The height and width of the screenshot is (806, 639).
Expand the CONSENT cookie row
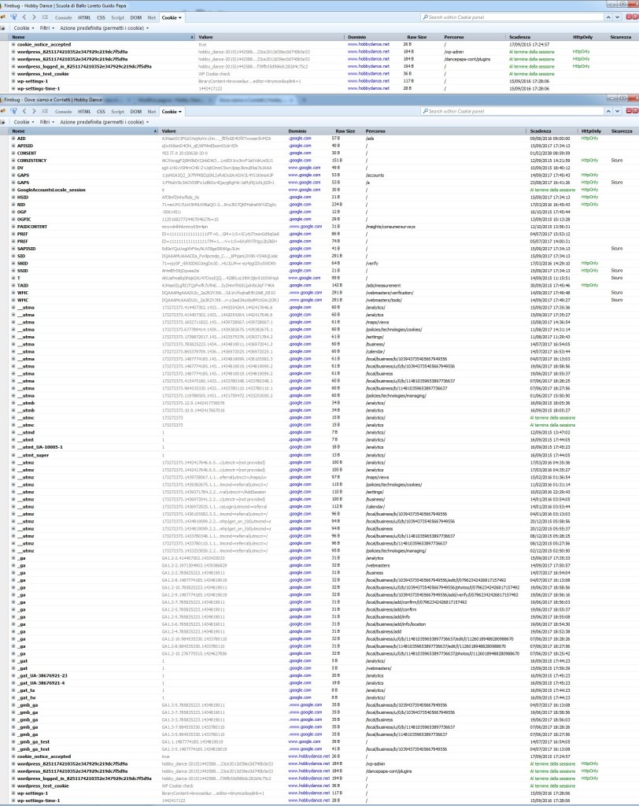click(x=13, y=153)
